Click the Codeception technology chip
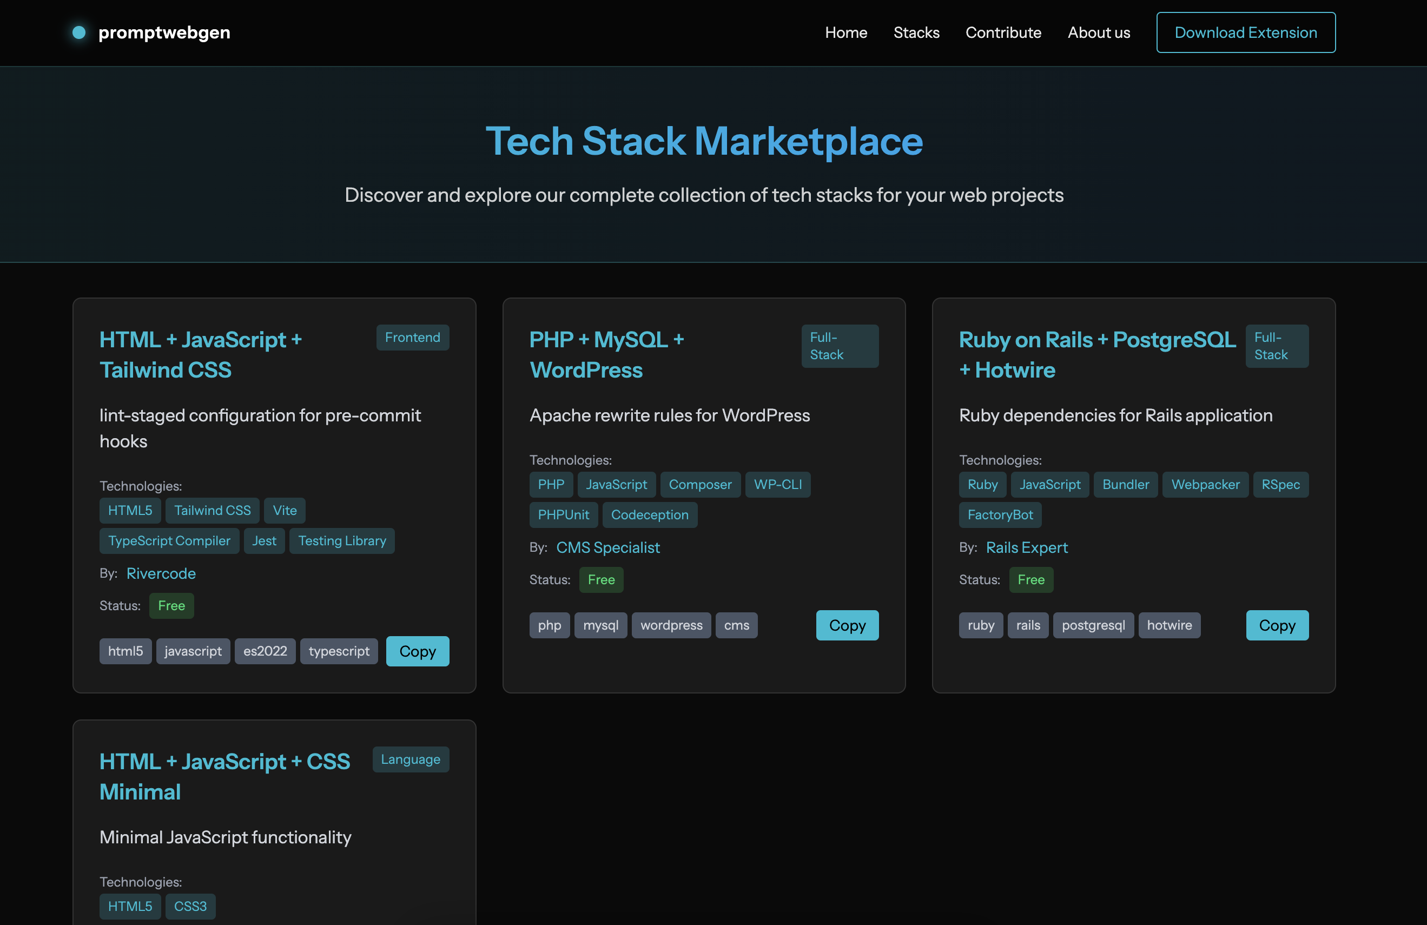Image resolution: width=1427 pixels, height=925 pixels. [x=649, y=515]
